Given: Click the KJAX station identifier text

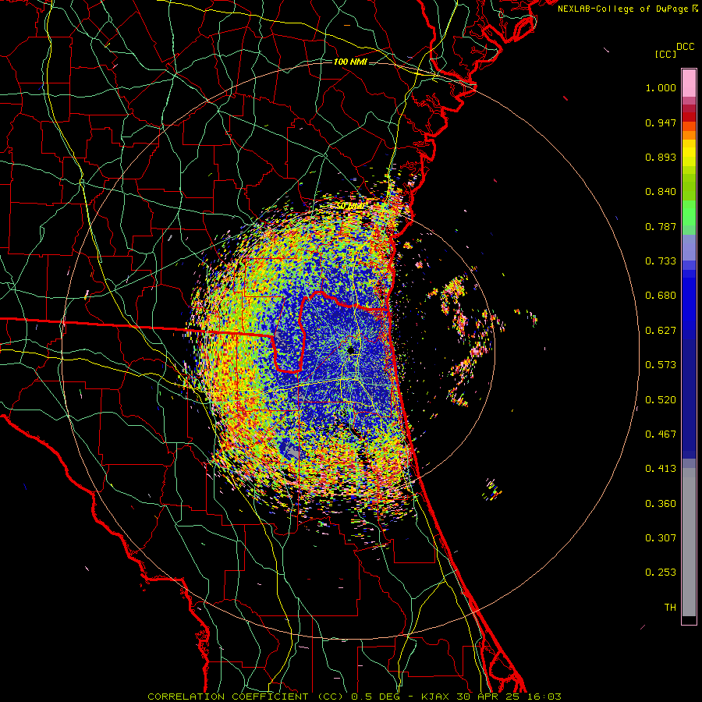Looking at the screenshot, I should [x=435, y=697].
